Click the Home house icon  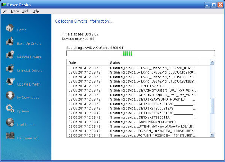(10, 27)
